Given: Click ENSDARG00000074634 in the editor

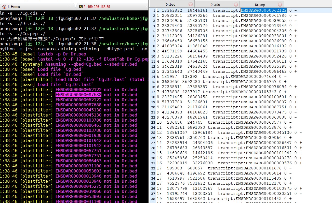Looking at the screenshot, I should coord(254,77).
